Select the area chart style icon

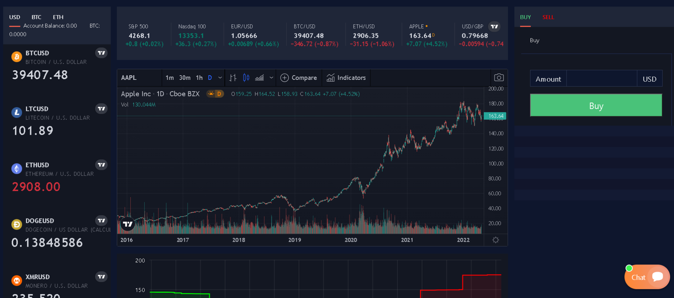click(260, 78)
